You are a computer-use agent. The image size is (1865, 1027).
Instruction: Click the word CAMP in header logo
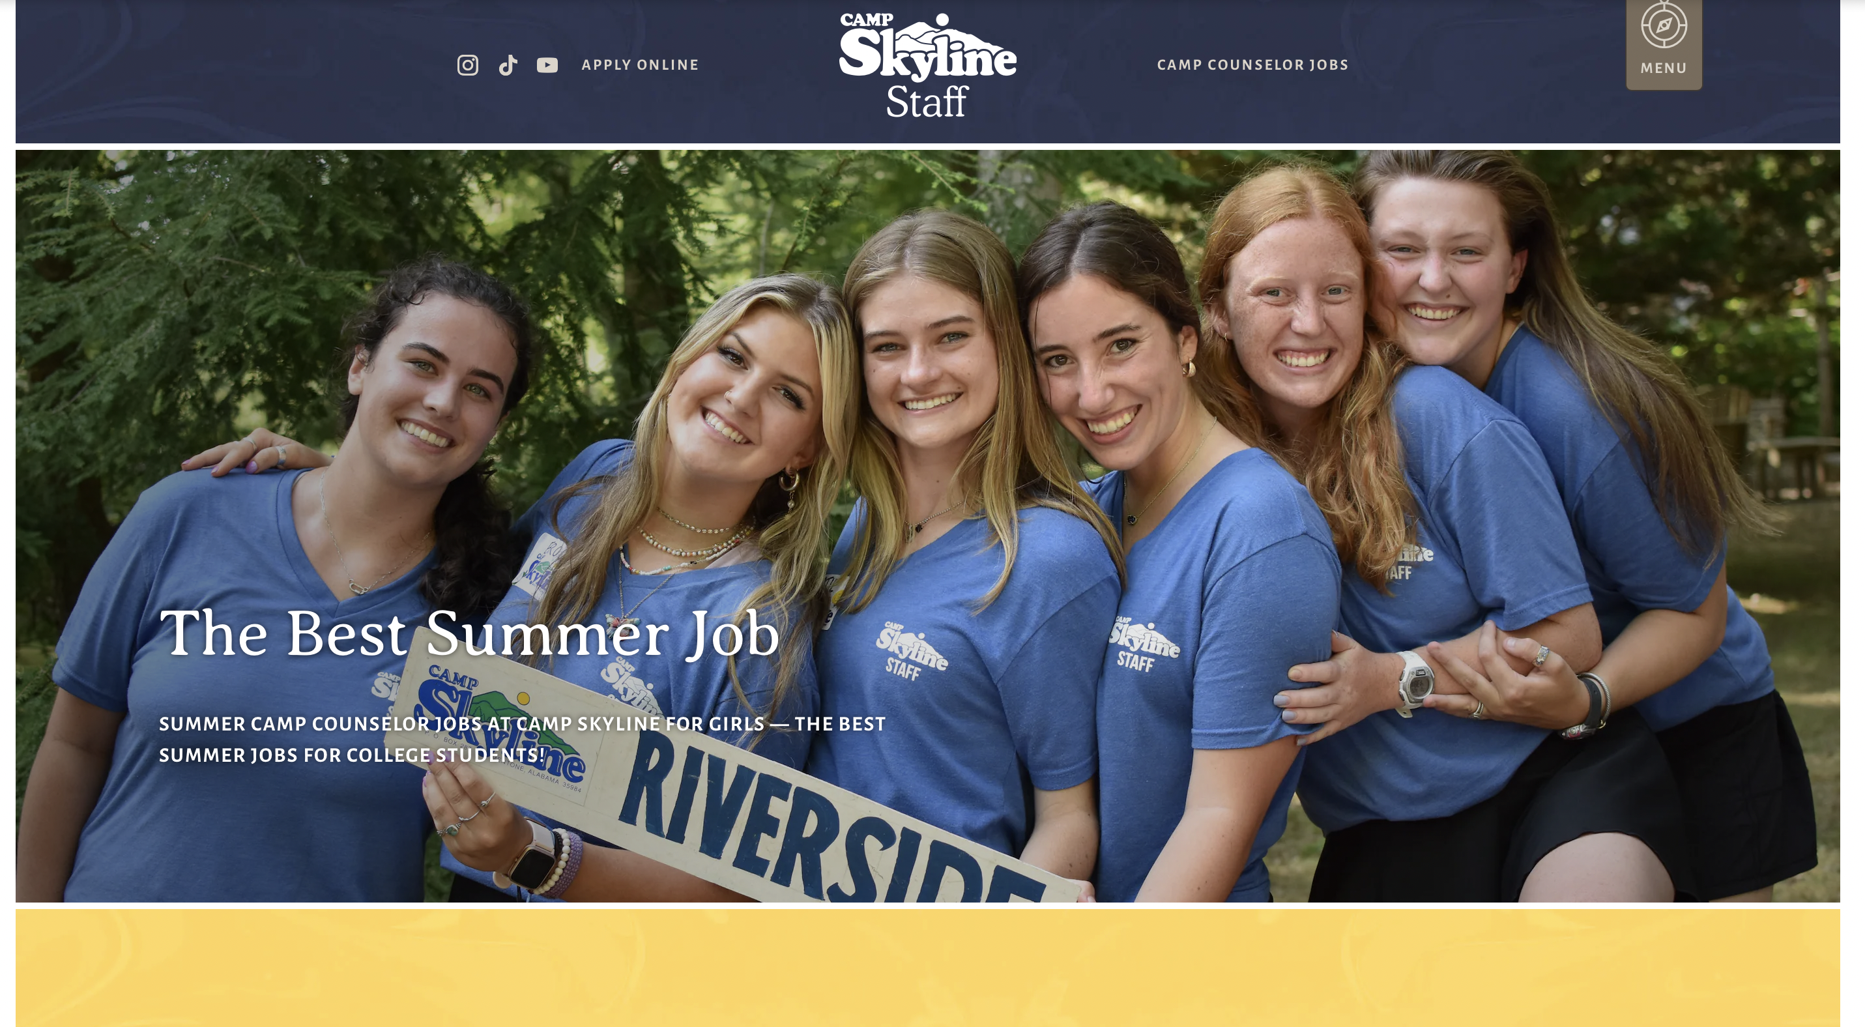click(866, 20)
